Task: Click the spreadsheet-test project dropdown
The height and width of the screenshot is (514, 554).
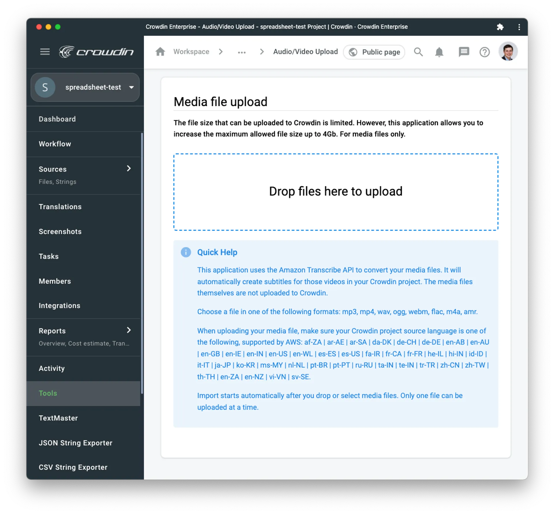Action: click(x=86, y=87)
